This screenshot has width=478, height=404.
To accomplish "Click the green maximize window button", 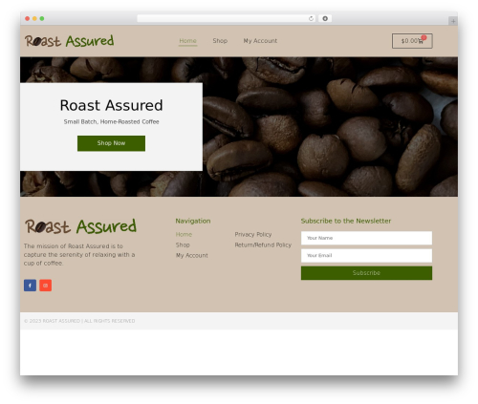I will (42, 18).
